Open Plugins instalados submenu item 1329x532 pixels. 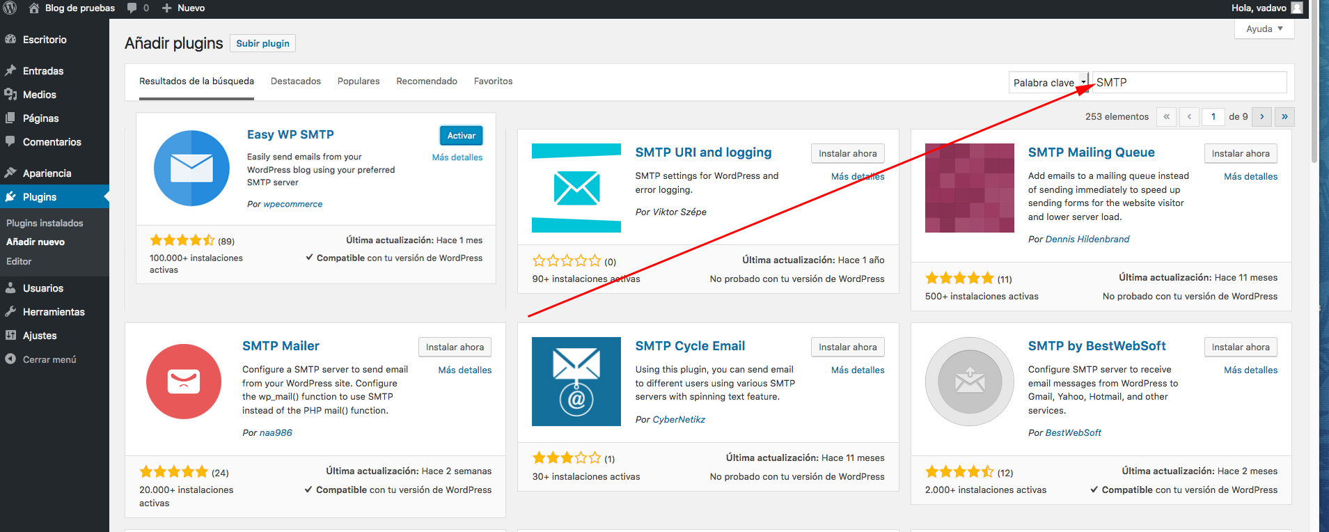pos(45,223)
